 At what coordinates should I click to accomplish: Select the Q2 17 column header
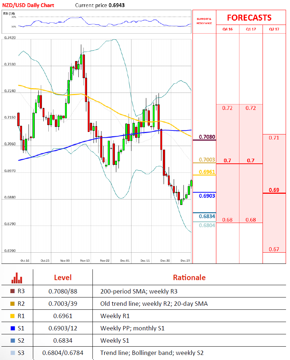274,29
